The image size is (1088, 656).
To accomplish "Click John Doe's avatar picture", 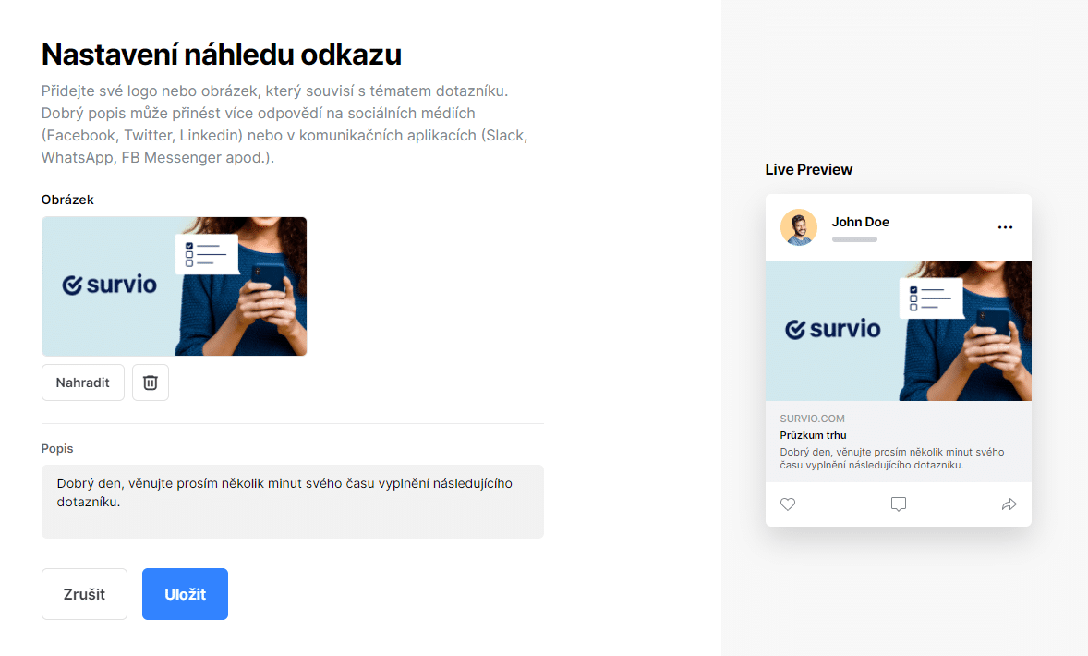I will click(x=799, y=227).
